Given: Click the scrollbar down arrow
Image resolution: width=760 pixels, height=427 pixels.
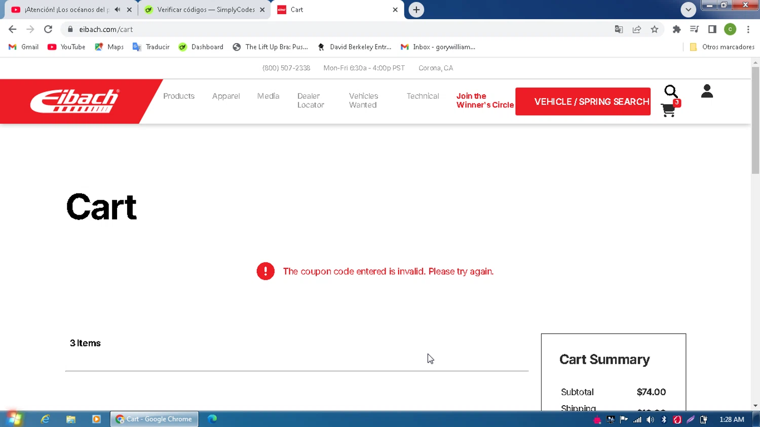Looking at the screenshot, I should click(x=755, y=406).
